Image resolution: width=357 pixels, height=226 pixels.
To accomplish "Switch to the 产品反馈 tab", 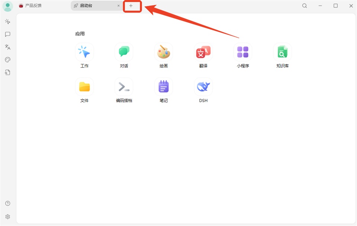I will tap(30, 6).
